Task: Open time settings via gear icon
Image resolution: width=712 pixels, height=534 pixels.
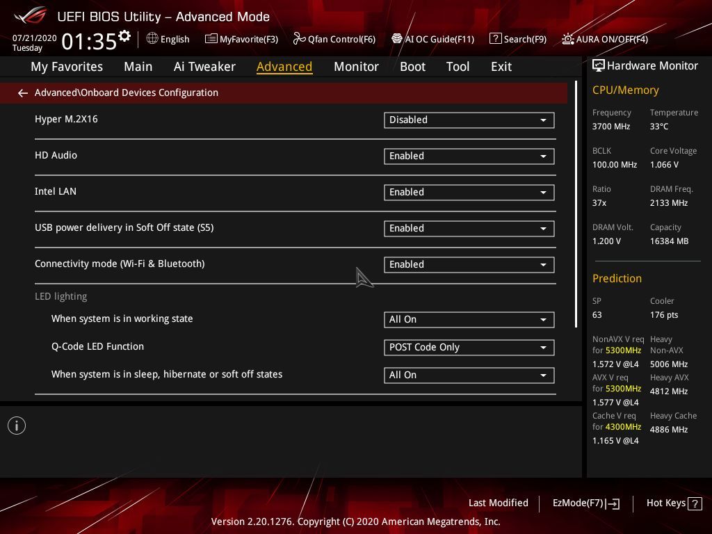Action: (124, 36)
